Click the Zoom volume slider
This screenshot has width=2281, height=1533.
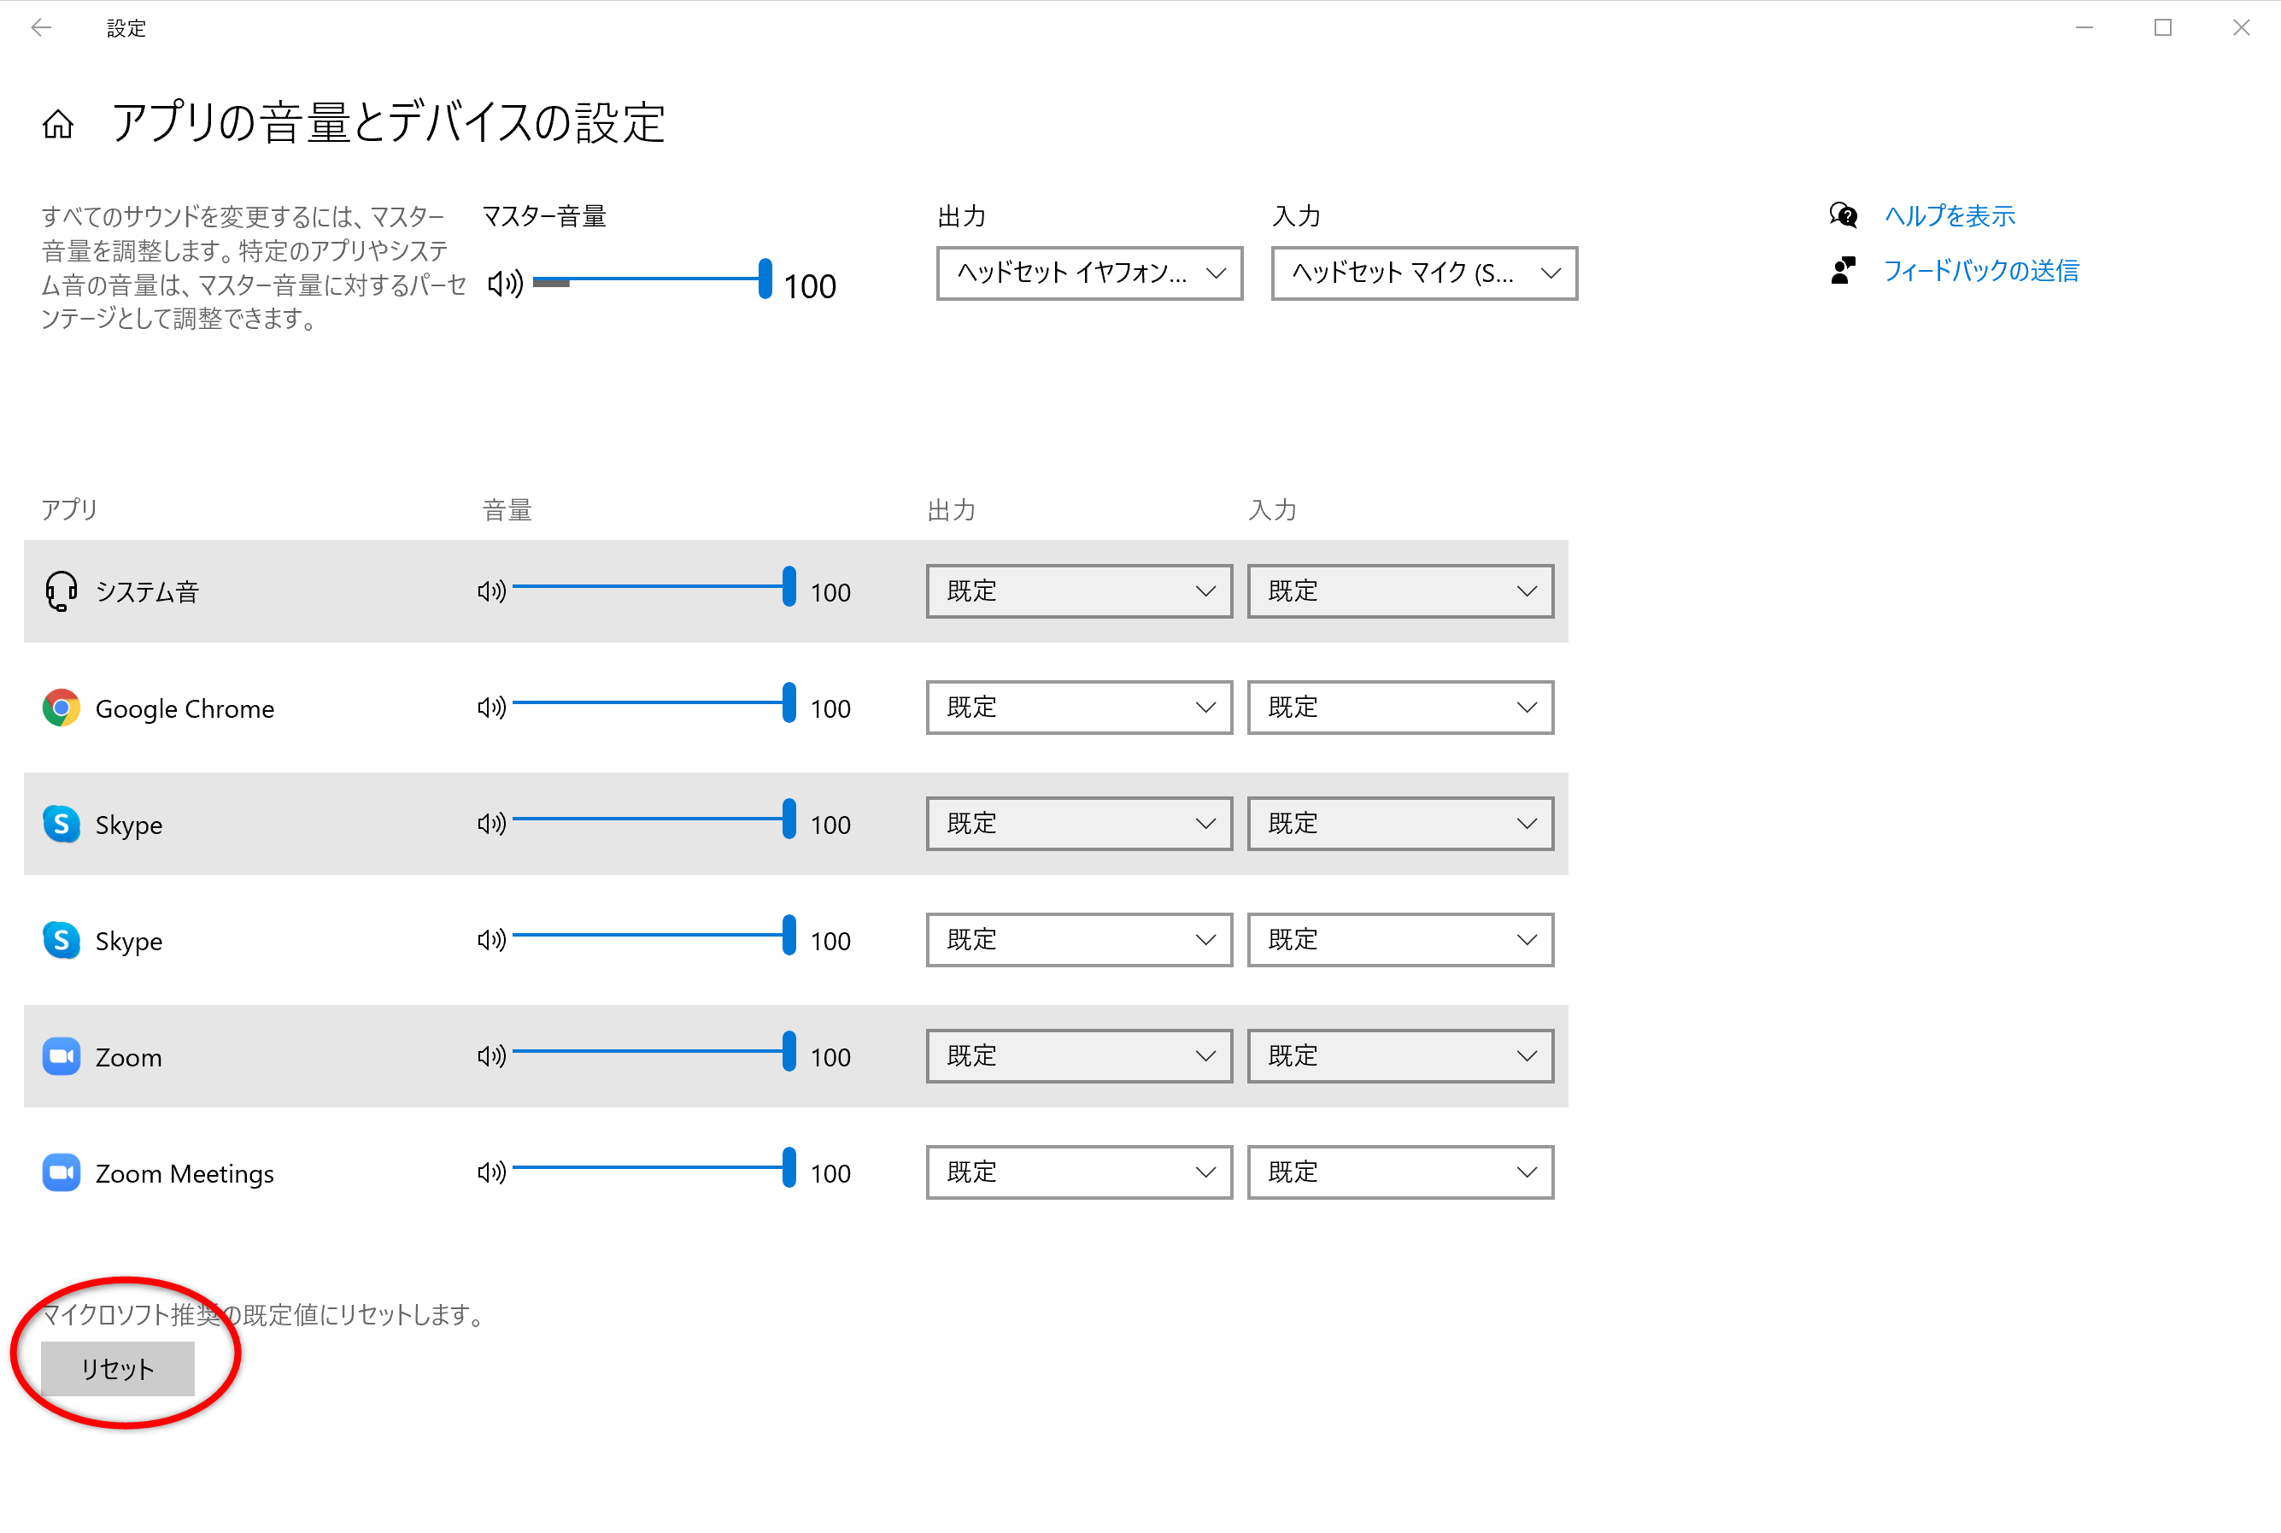pos(654,1052)
